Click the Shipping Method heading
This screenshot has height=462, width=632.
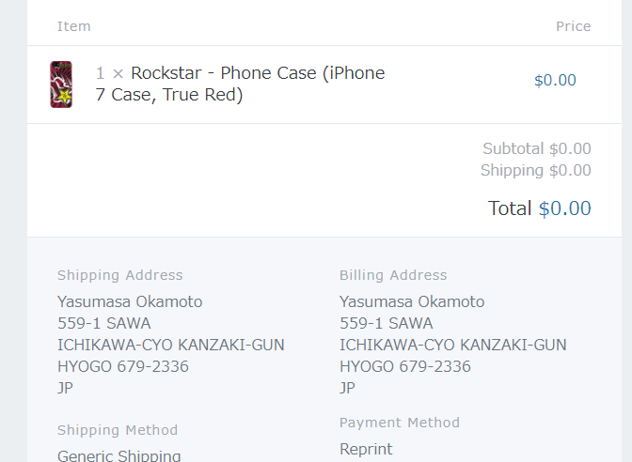118,430
